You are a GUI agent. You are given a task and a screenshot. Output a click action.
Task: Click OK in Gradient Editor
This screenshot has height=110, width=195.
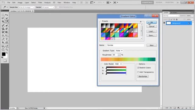click(152, 22)
